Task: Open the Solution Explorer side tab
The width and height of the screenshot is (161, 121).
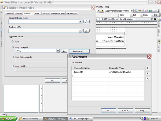Action: (159, 27)
